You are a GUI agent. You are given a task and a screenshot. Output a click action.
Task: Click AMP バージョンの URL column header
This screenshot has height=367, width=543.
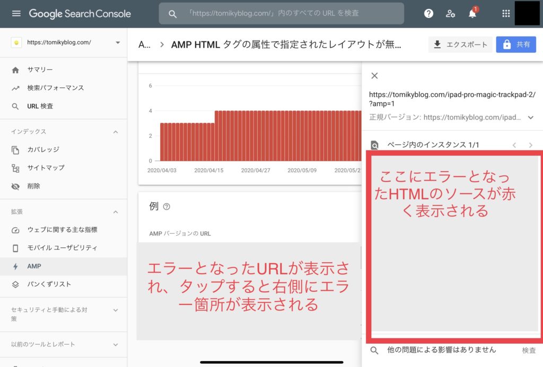click(180, 234)
